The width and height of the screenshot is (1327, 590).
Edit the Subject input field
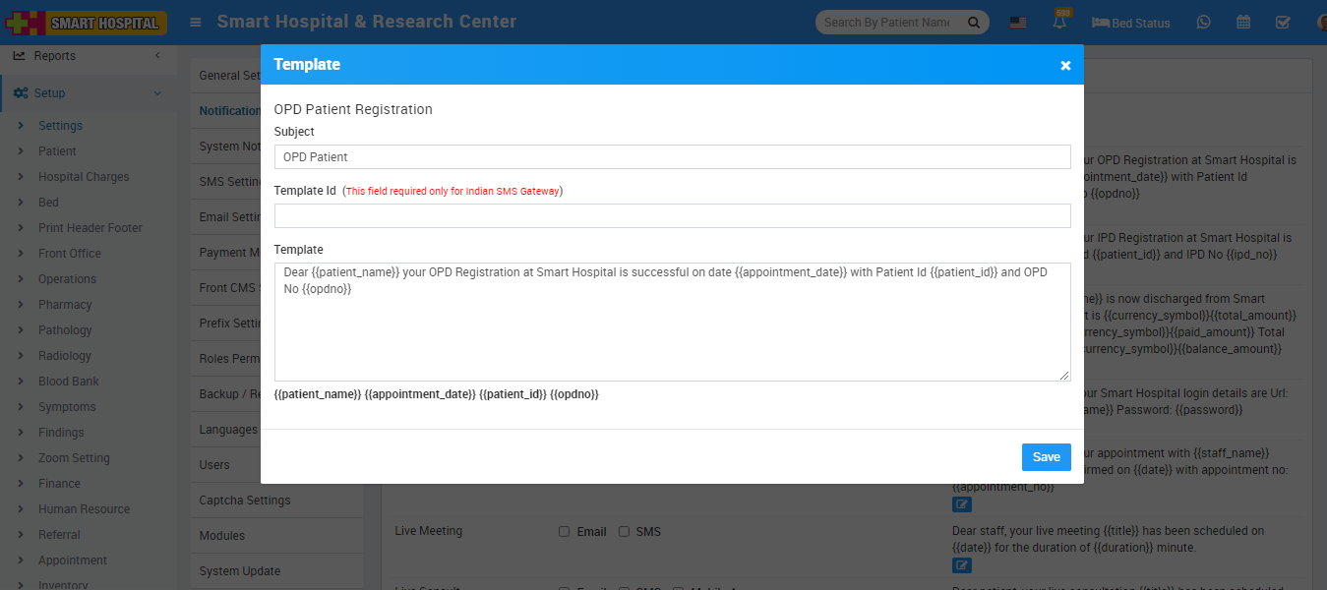pos(672,157)
